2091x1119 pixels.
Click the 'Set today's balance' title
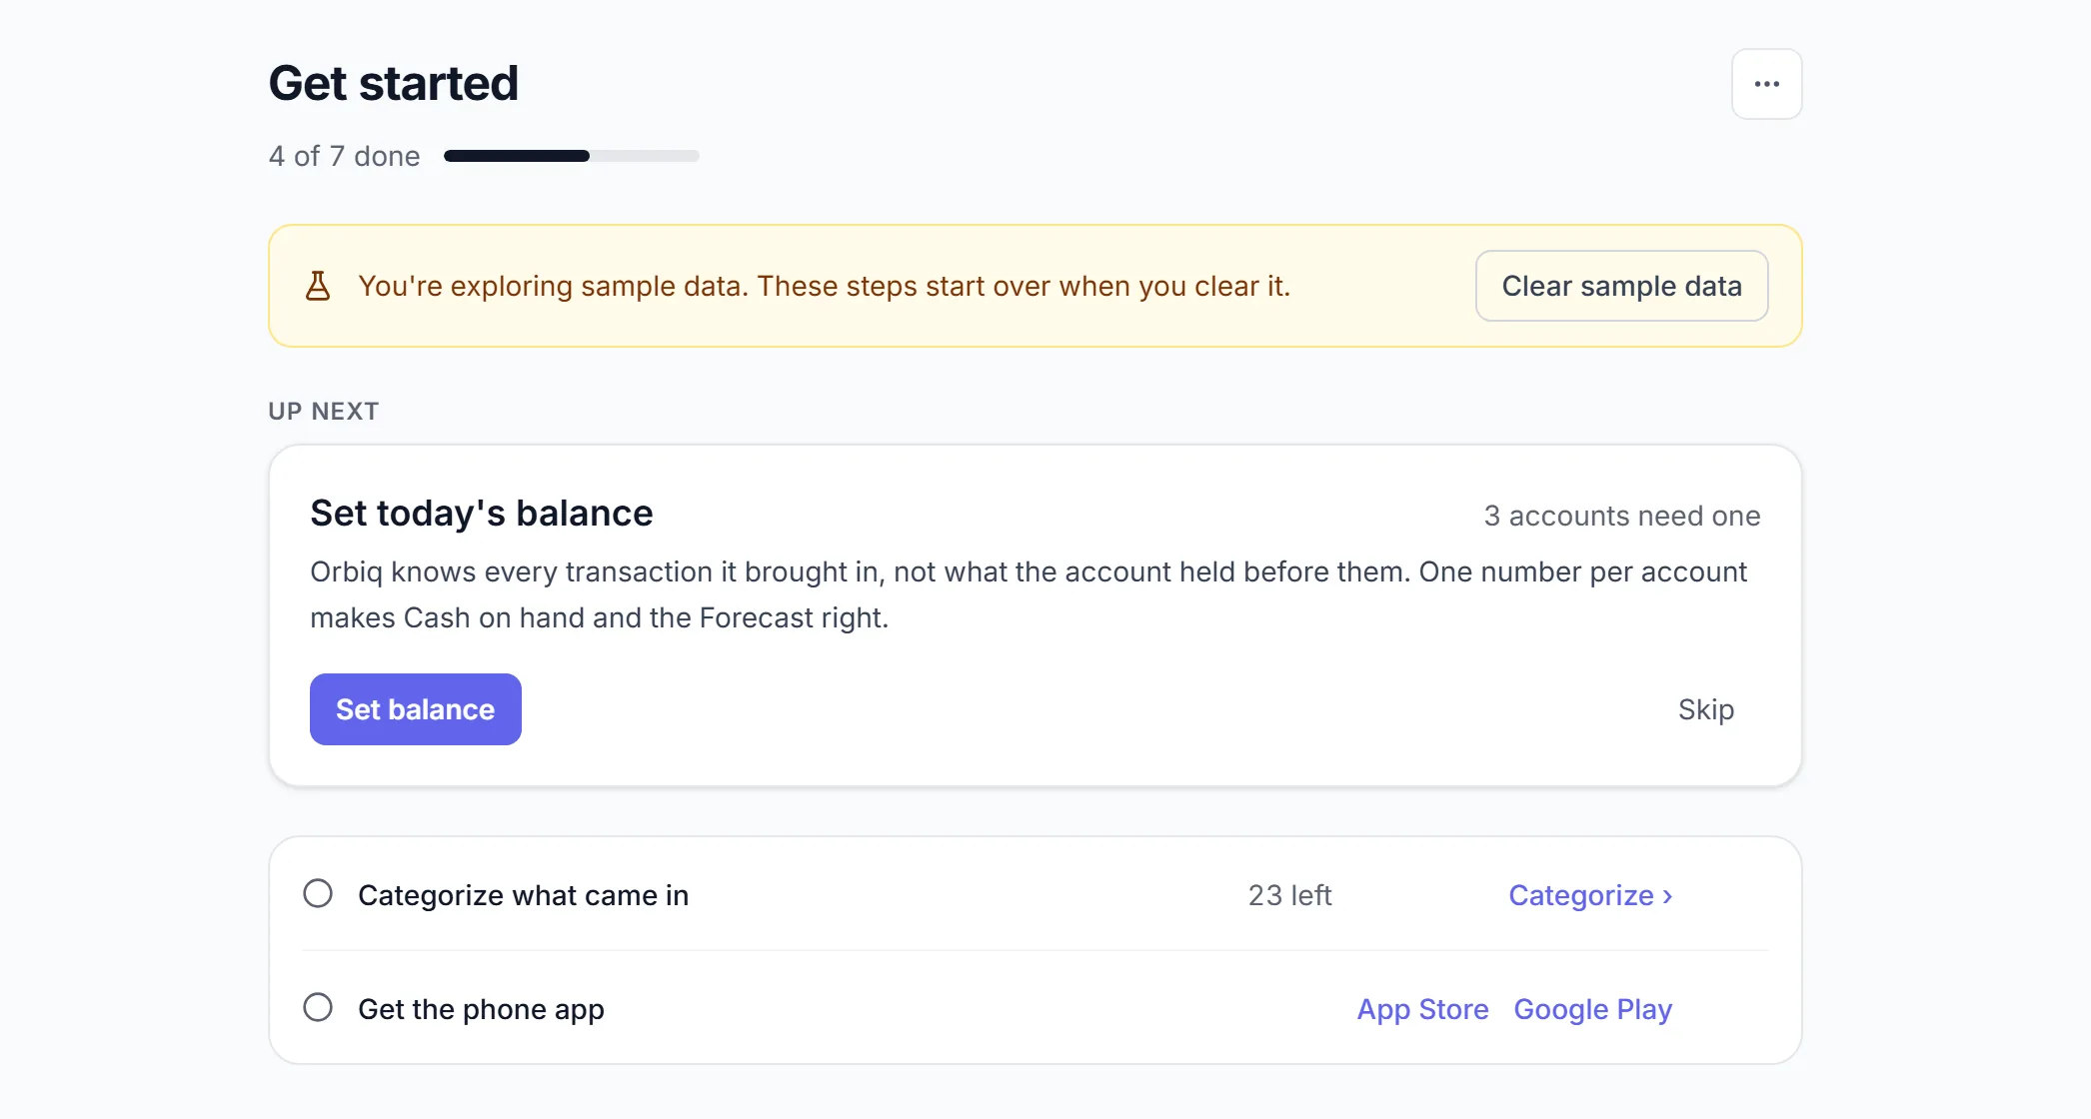click(482, 513)
